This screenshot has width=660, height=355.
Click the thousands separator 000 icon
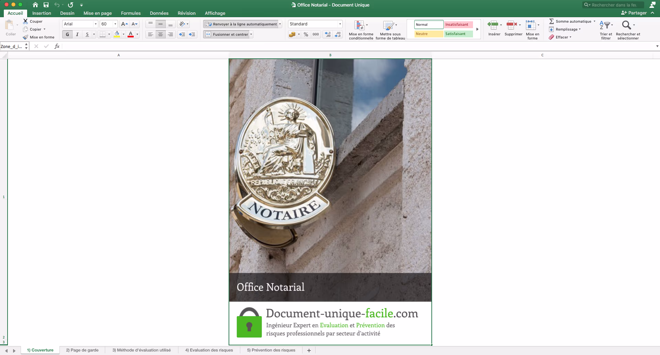[x=316, y=34]
